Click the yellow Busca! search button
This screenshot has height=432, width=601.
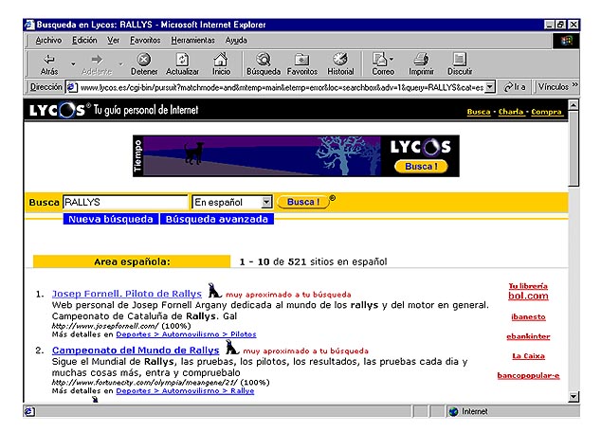coord(302,202)
